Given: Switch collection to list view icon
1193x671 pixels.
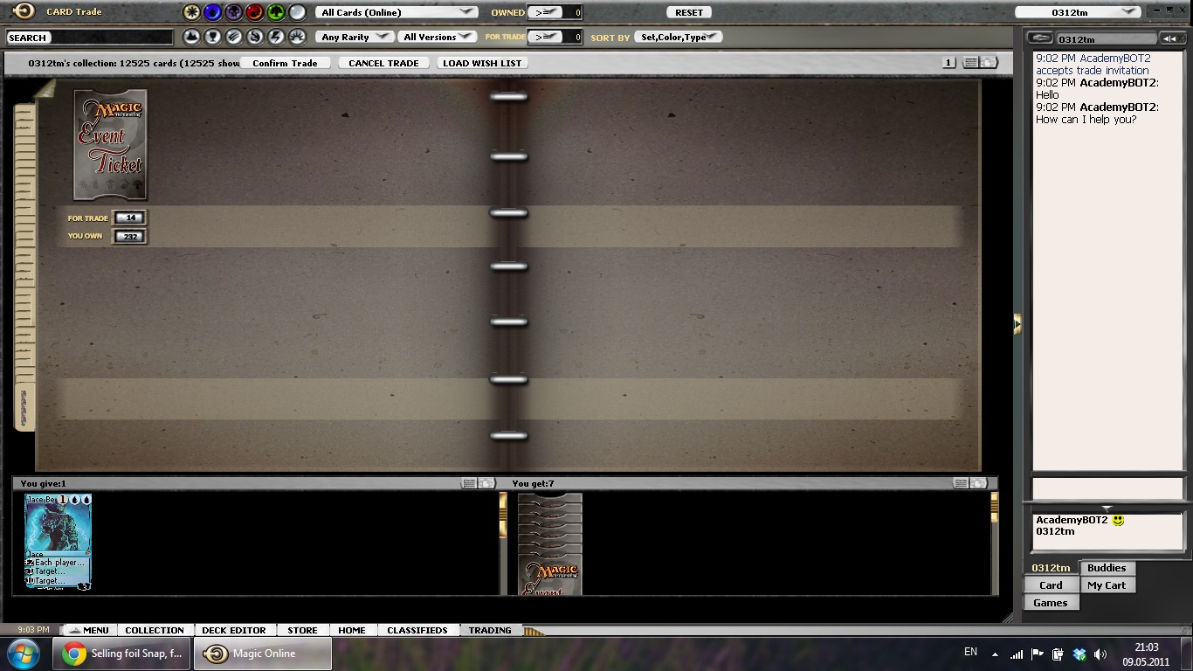Looking at the screenshot, I should pos(970,63).
